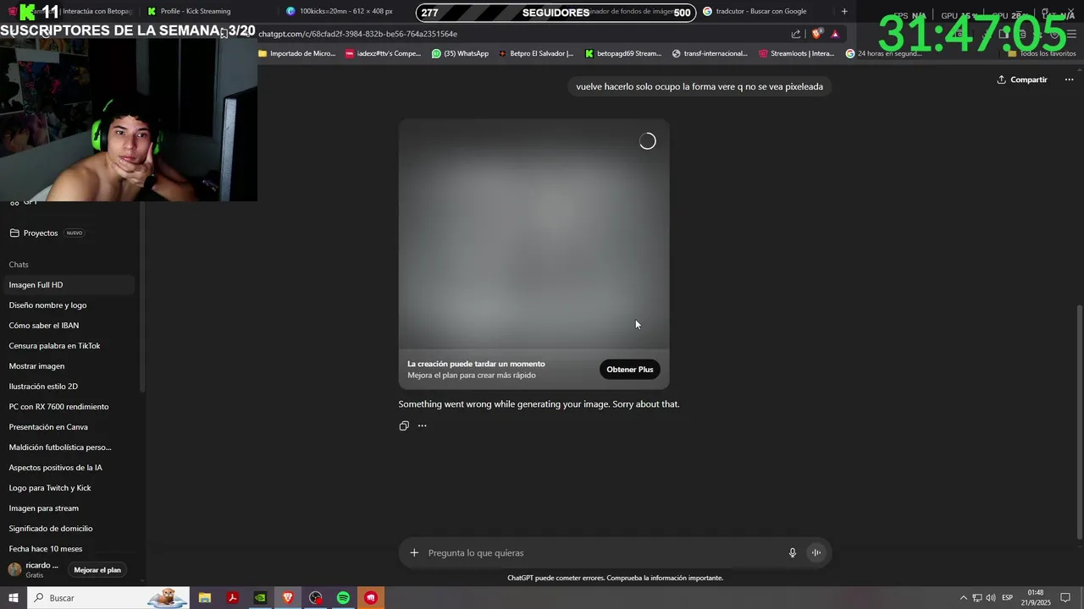Screen dimensions: 1084x609
Task: Click the Brave browser taskbar icon
Action: [288, 598]
